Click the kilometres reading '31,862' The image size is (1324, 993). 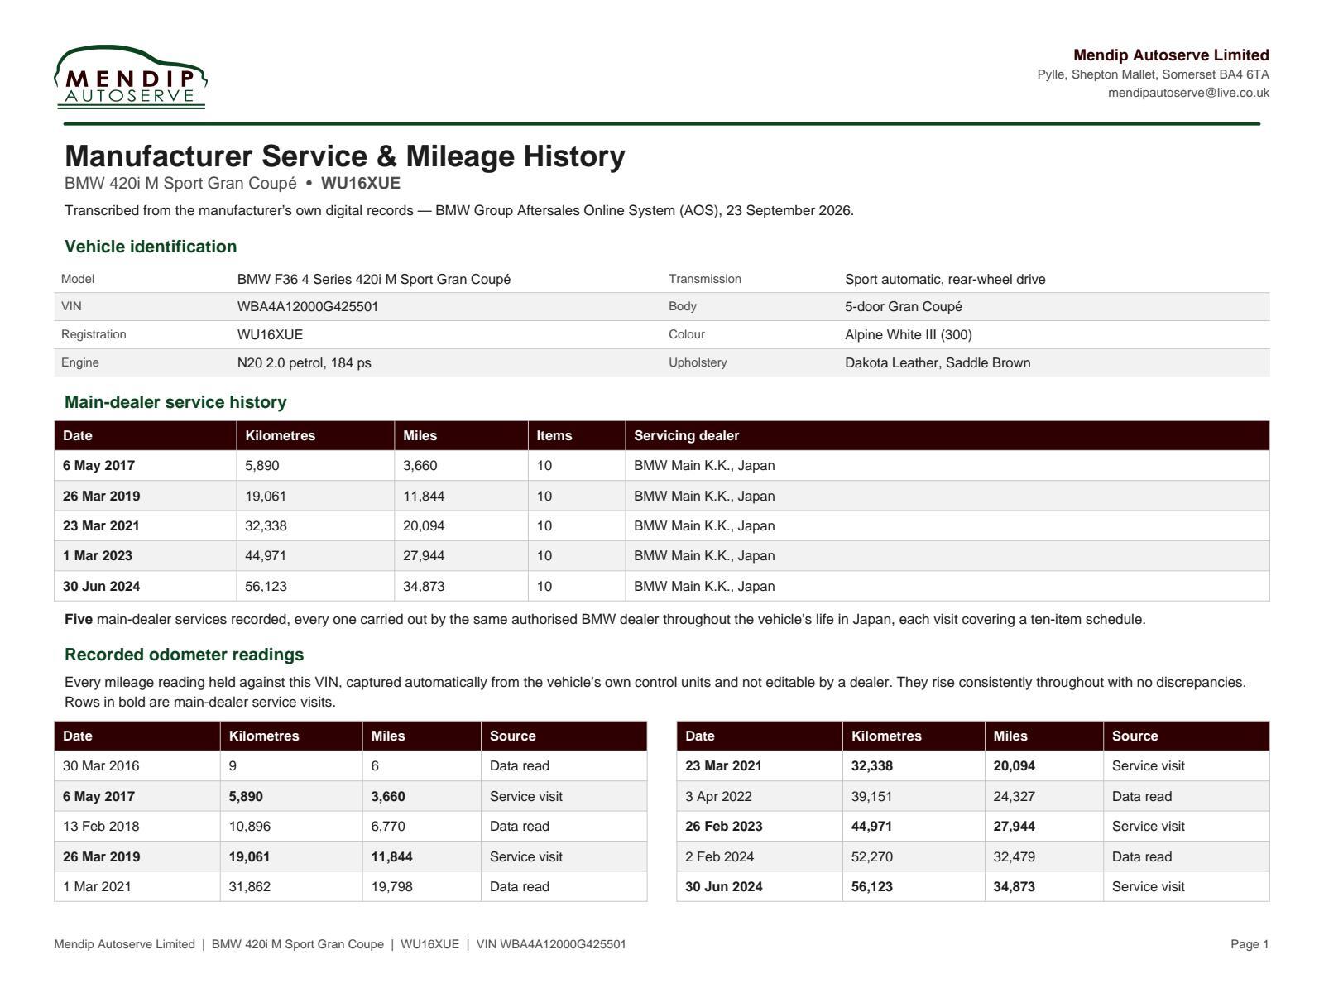point(250,887)
